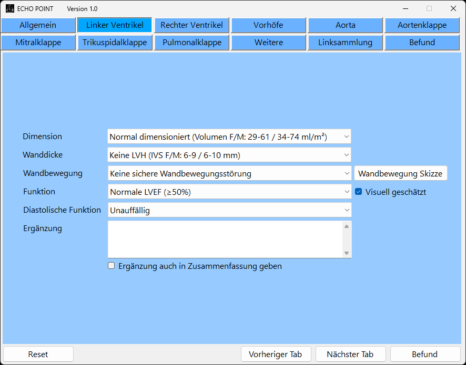This screenshot has height=365, width=466.
Task: Uncheck the Visuell geschätzt checkbox
Action: [359, 192]
